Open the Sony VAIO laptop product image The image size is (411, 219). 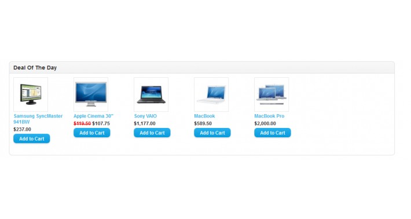(x=151, y=95)
